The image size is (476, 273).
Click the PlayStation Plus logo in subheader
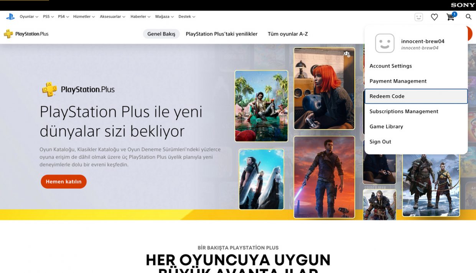26,34
